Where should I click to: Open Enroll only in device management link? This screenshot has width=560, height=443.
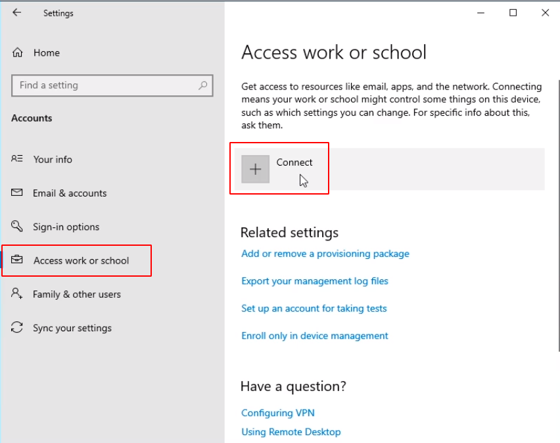[315, 336]
